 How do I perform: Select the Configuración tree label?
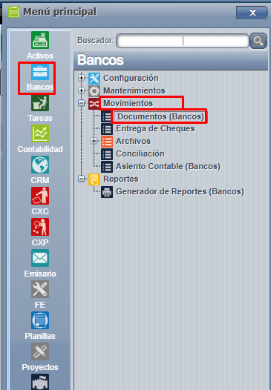131,78
